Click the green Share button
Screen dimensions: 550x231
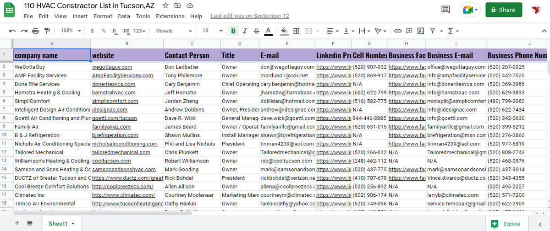coord(503,10)
